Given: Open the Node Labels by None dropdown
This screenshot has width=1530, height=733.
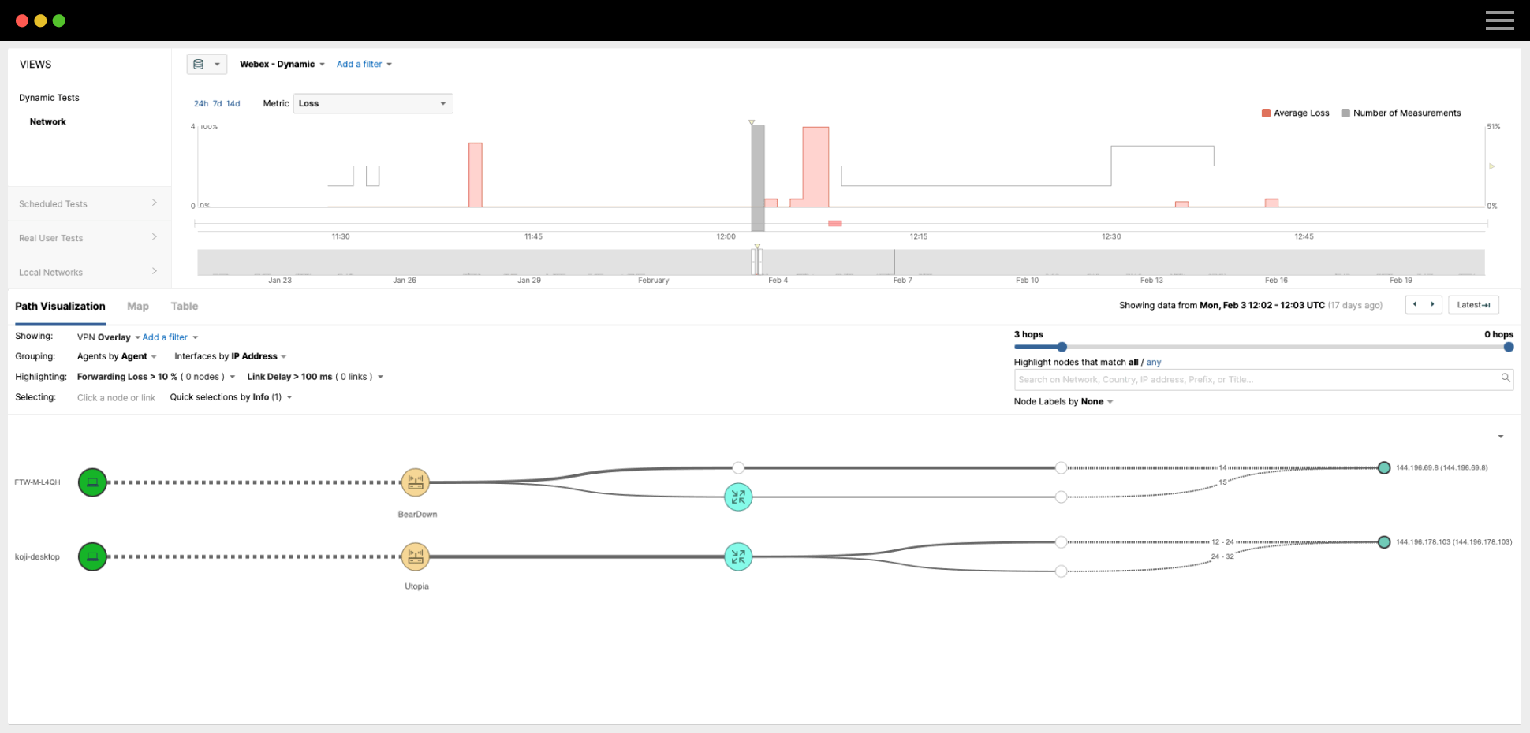Looking at the screenshot, I should [1063, 402].
